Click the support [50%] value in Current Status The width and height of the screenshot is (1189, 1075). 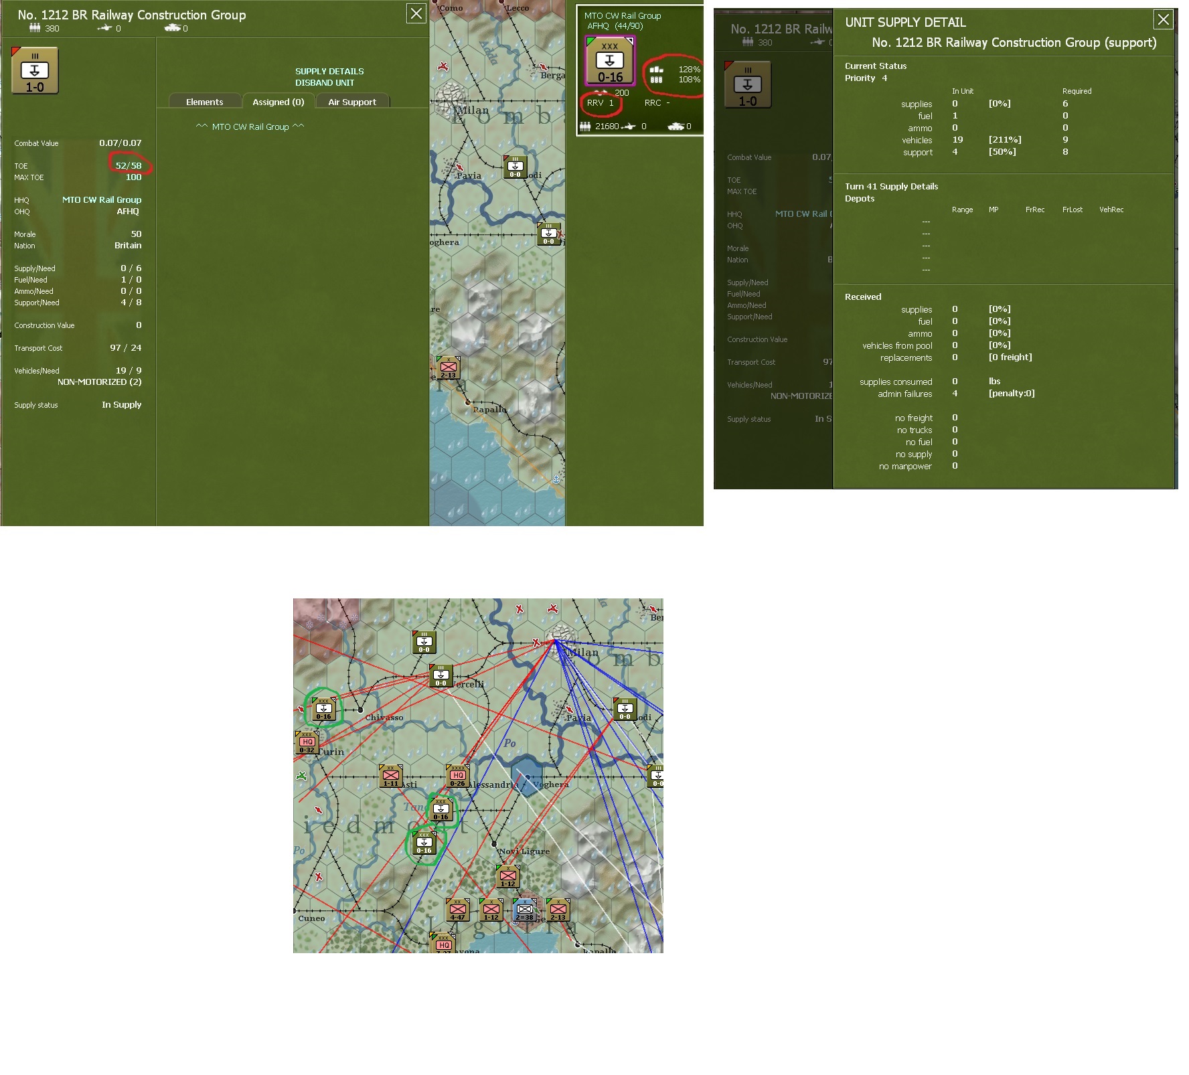(x=1002, y=151)
